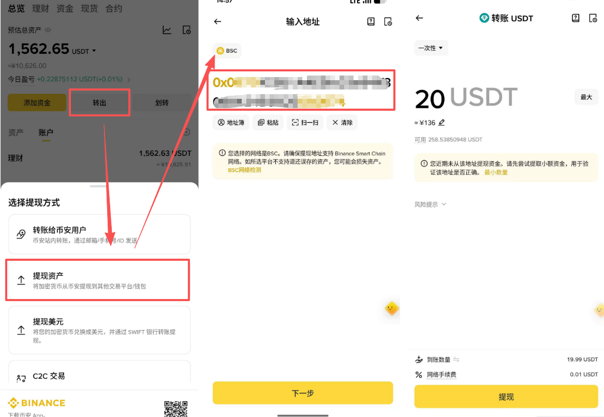This screenshot has height=417, width=604.
Task: Click the Binance logo in the footer
Action: click(x=37, y=403)
